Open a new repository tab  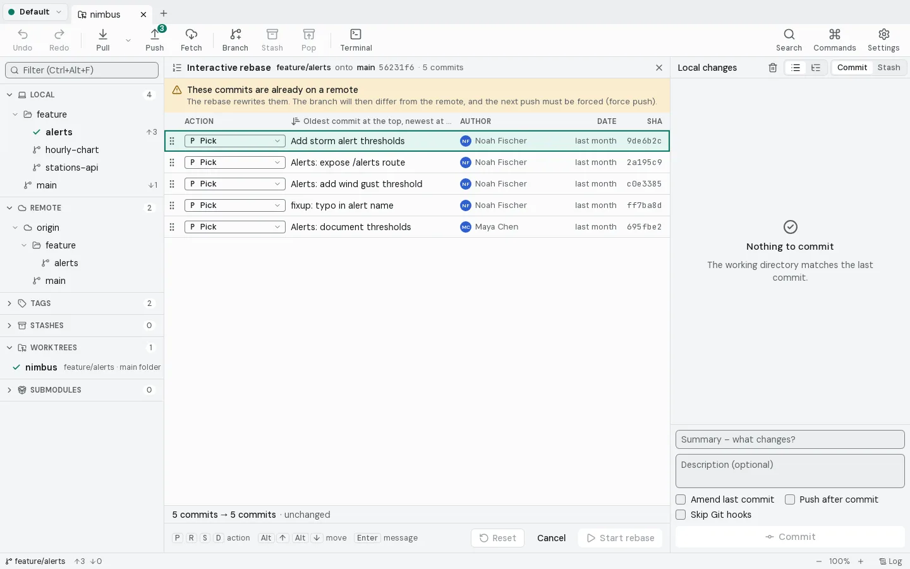[164, 13]
